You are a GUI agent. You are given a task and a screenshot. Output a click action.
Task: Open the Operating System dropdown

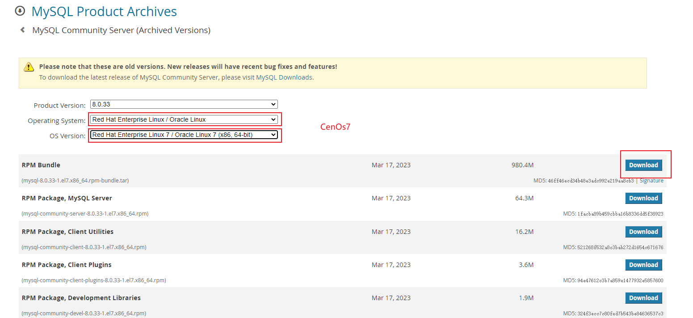184,119
